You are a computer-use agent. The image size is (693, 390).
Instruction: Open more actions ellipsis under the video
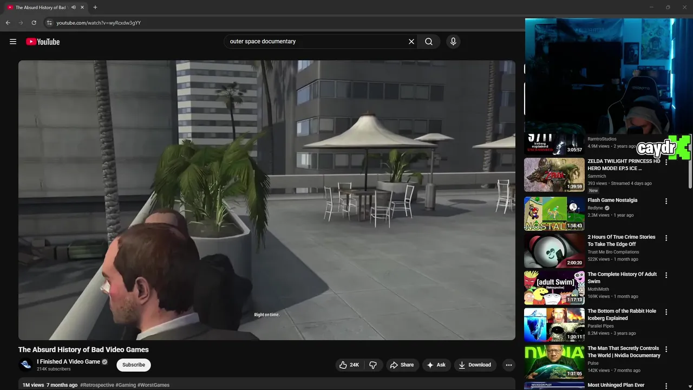pyautogui.click(x=508, y=365)
